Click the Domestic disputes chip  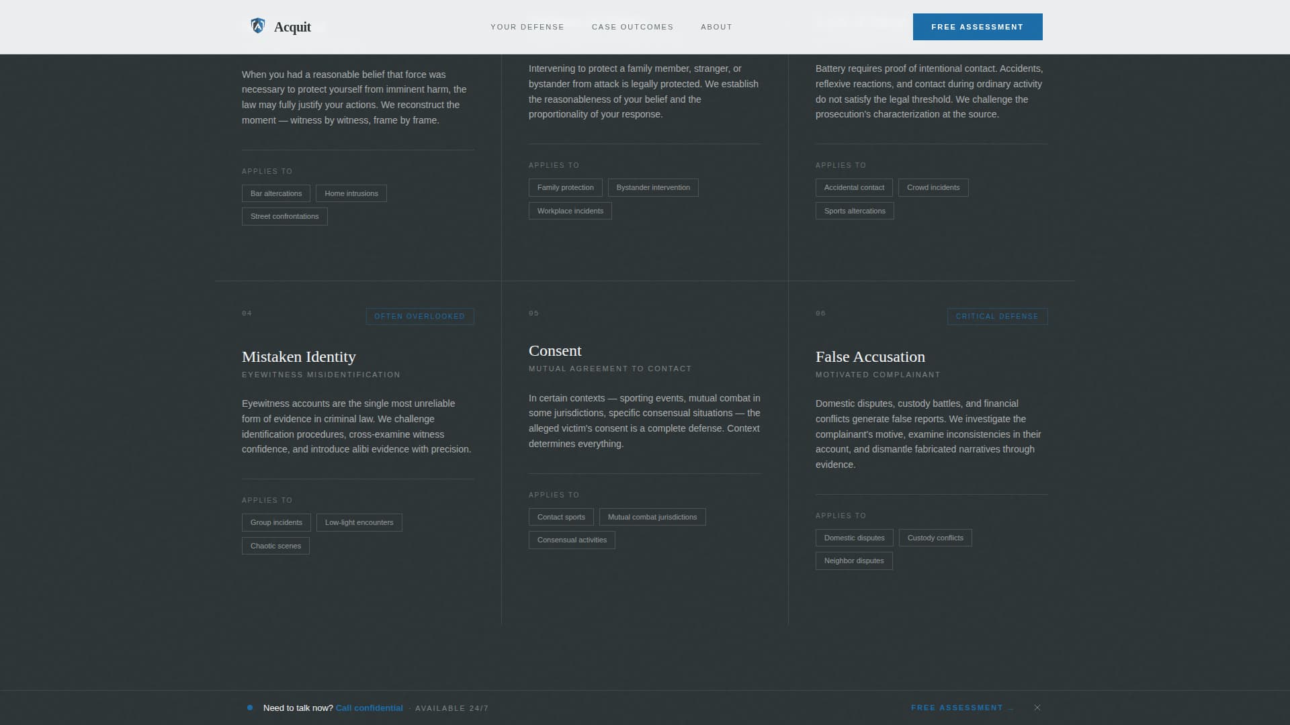tap(854, 538)
